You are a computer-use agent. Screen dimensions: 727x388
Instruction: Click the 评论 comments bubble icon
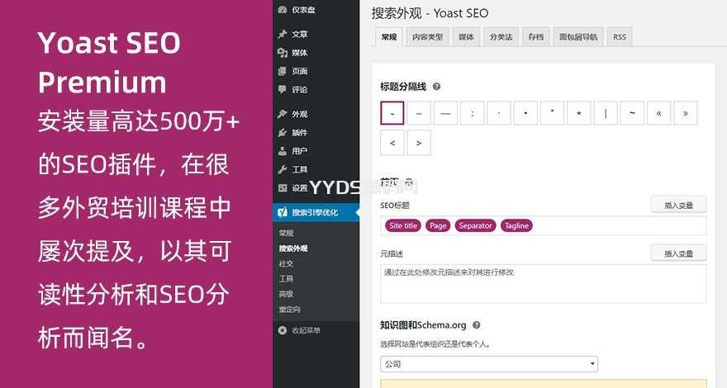click(283, 89)
